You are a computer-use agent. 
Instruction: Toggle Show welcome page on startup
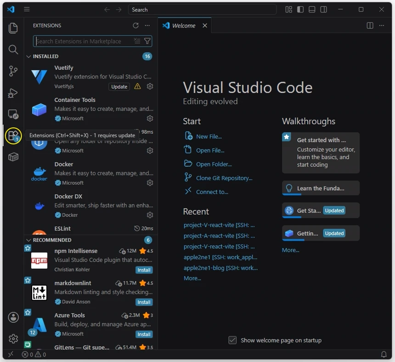coord(232,340)
